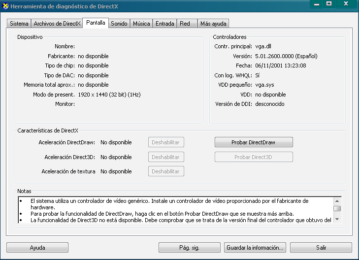359x260 pixels.
Task: Click Deshabilitar next to Aceleración DirectDraw
Action: 166,142
